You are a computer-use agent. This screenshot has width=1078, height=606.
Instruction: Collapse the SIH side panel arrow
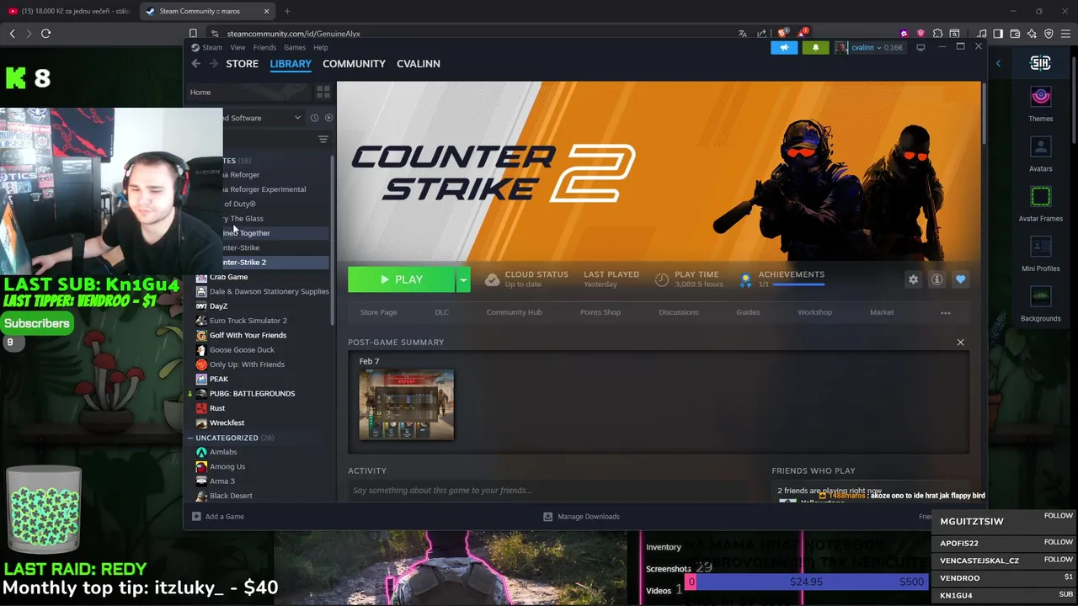pyautogui.click(x=998, y=63)
